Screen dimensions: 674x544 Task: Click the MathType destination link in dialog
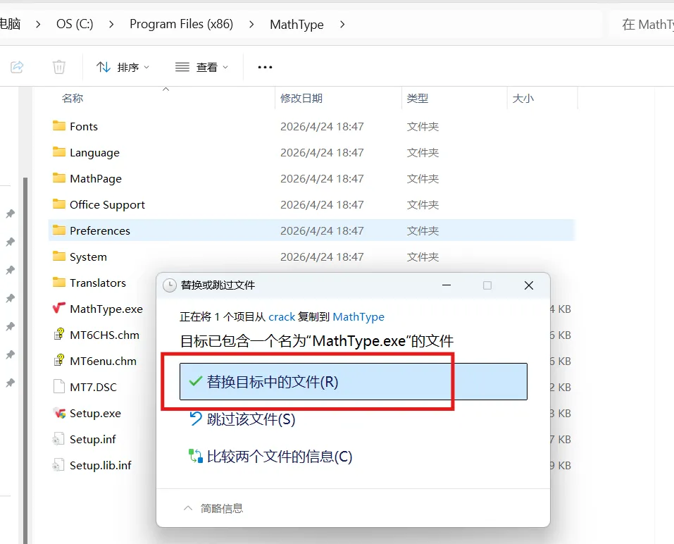click(358, 317)
